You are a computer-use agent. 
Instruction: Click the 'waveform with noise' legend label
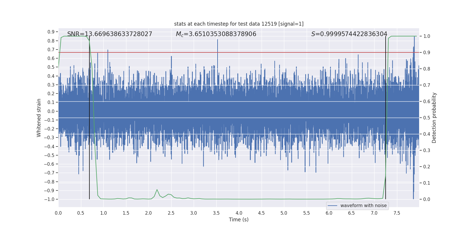[363, 206]
